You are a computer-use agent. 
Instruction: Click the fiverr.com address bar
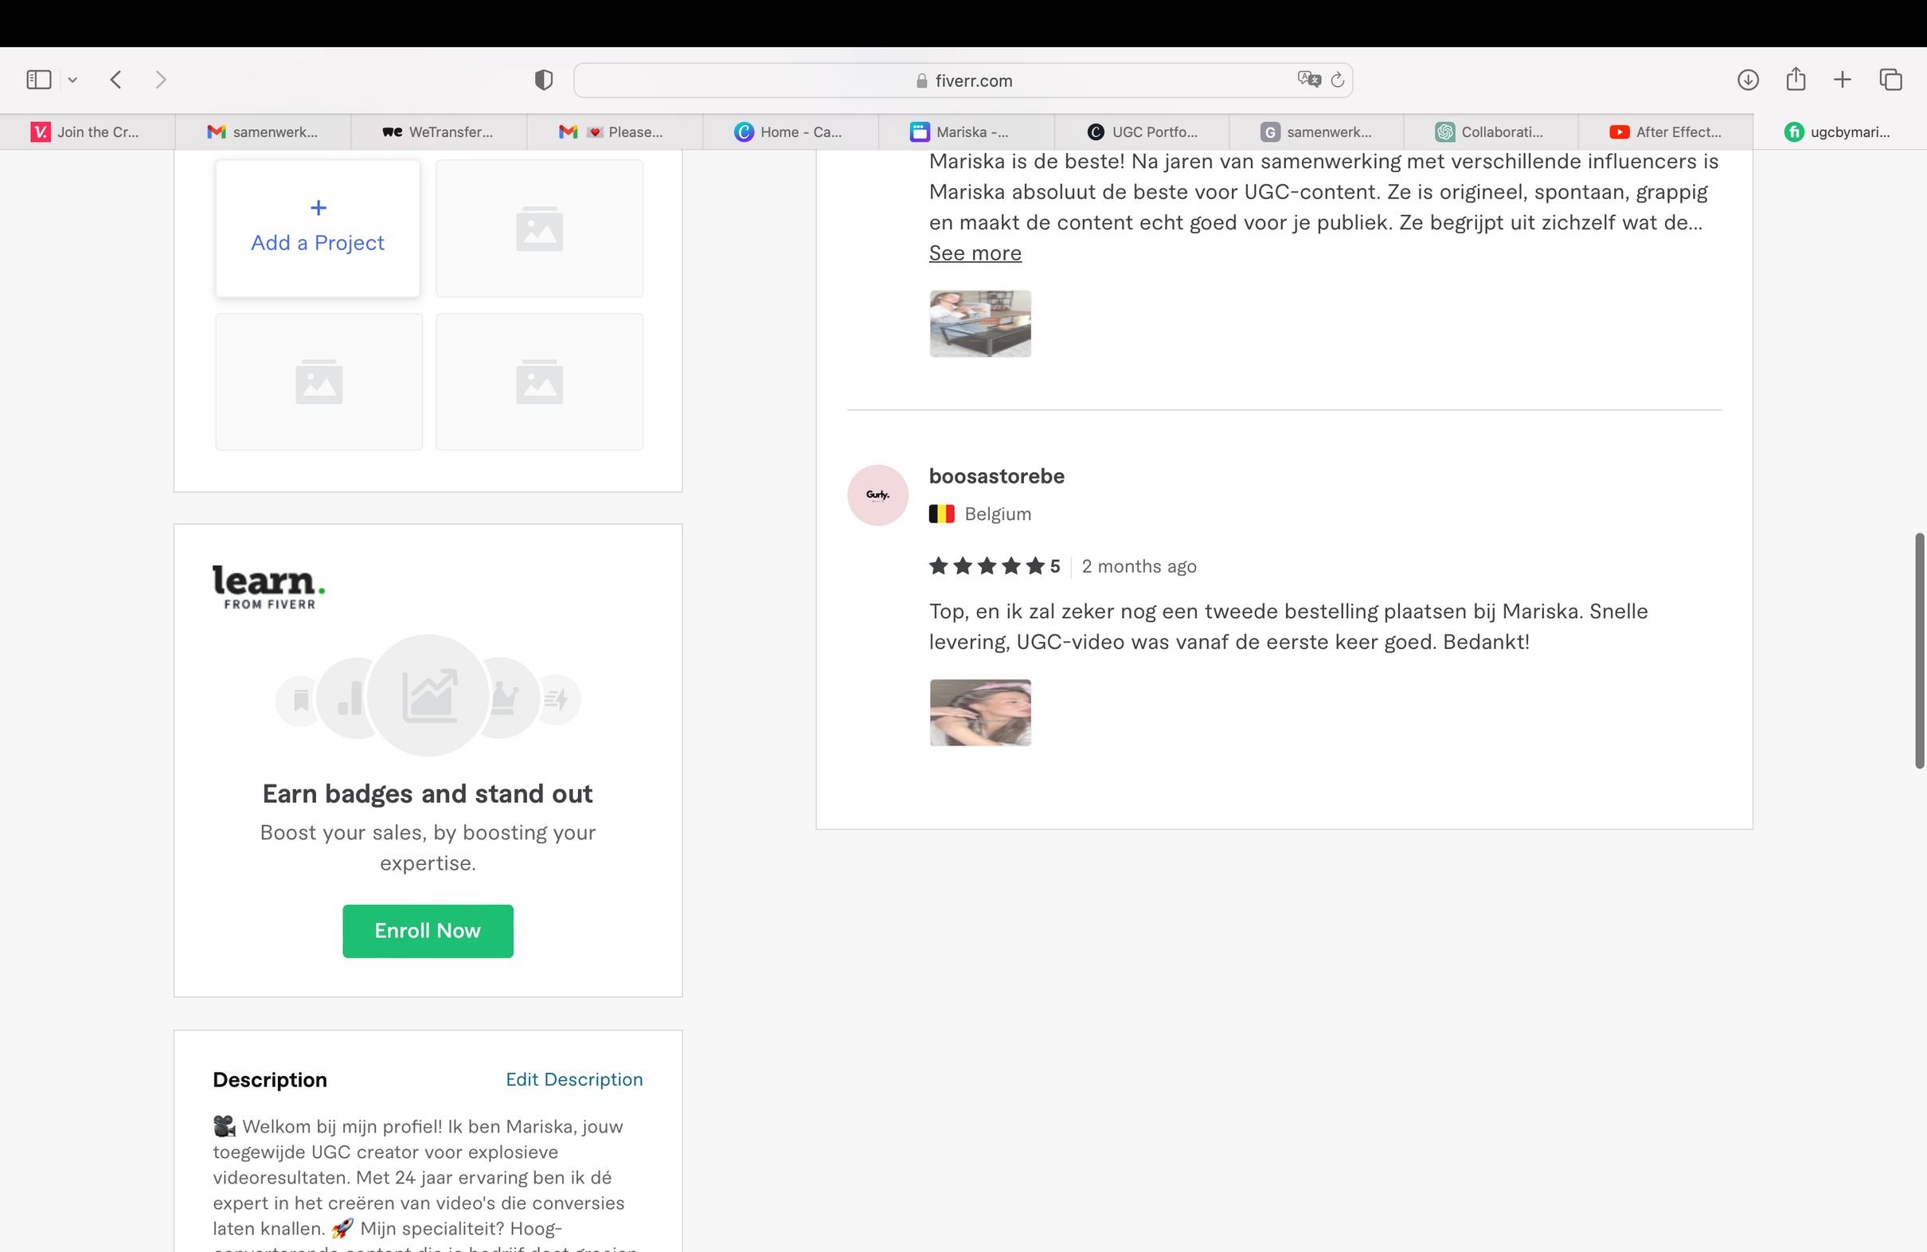[963, 80]
